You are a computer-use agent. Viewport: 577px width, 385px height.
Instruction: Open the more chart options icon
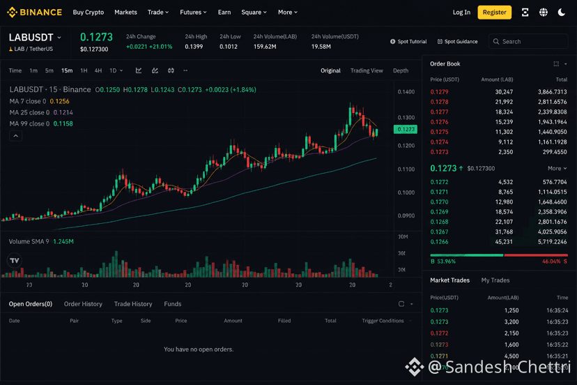(185, 70)
